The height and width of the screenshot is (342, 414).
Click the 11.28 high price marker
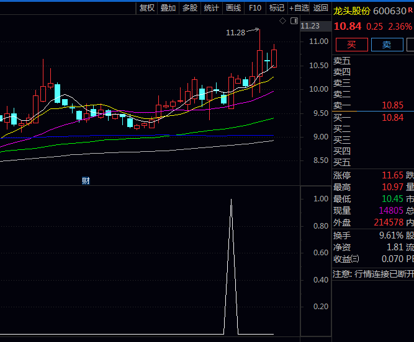(x=235, y=32)
